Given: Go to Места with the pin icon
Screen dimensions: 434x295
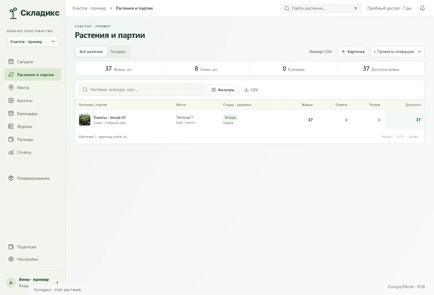Looking at the screenshot, I should [11, 88].
